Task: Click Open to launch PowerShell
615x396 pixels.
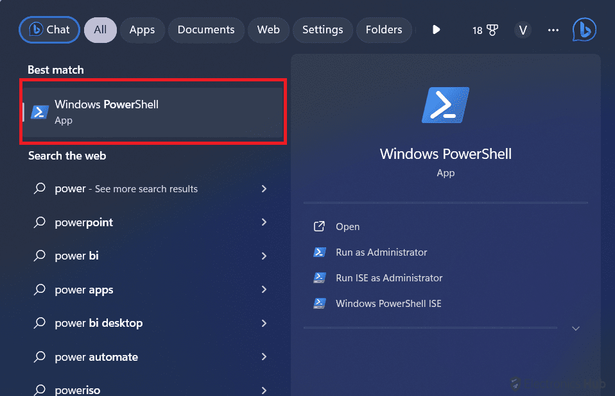Action: pos(347,226)
